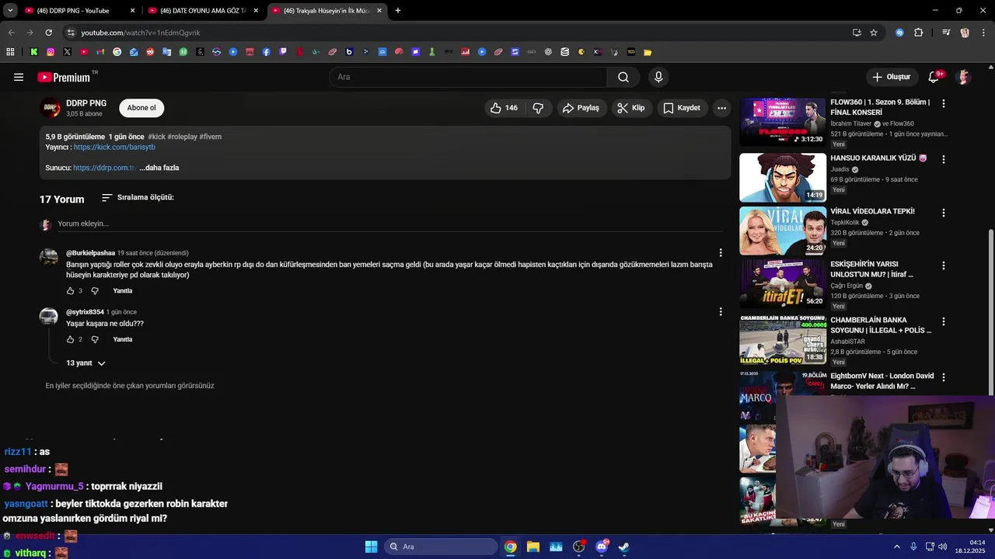Open the Sıralama ölçütü sort dropdown

[x=138, y=198]
